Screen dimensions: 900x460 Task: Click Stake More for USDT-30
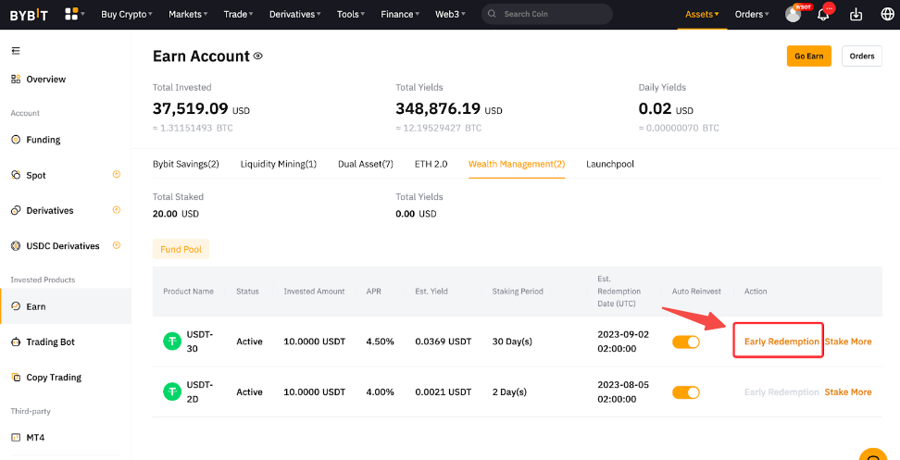[x=848, y=342]
